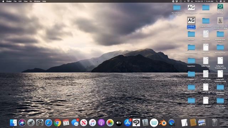Launch Safari compass icon in Dock
228x128 pixels.
pyautogui.click(x=48, y=123)
